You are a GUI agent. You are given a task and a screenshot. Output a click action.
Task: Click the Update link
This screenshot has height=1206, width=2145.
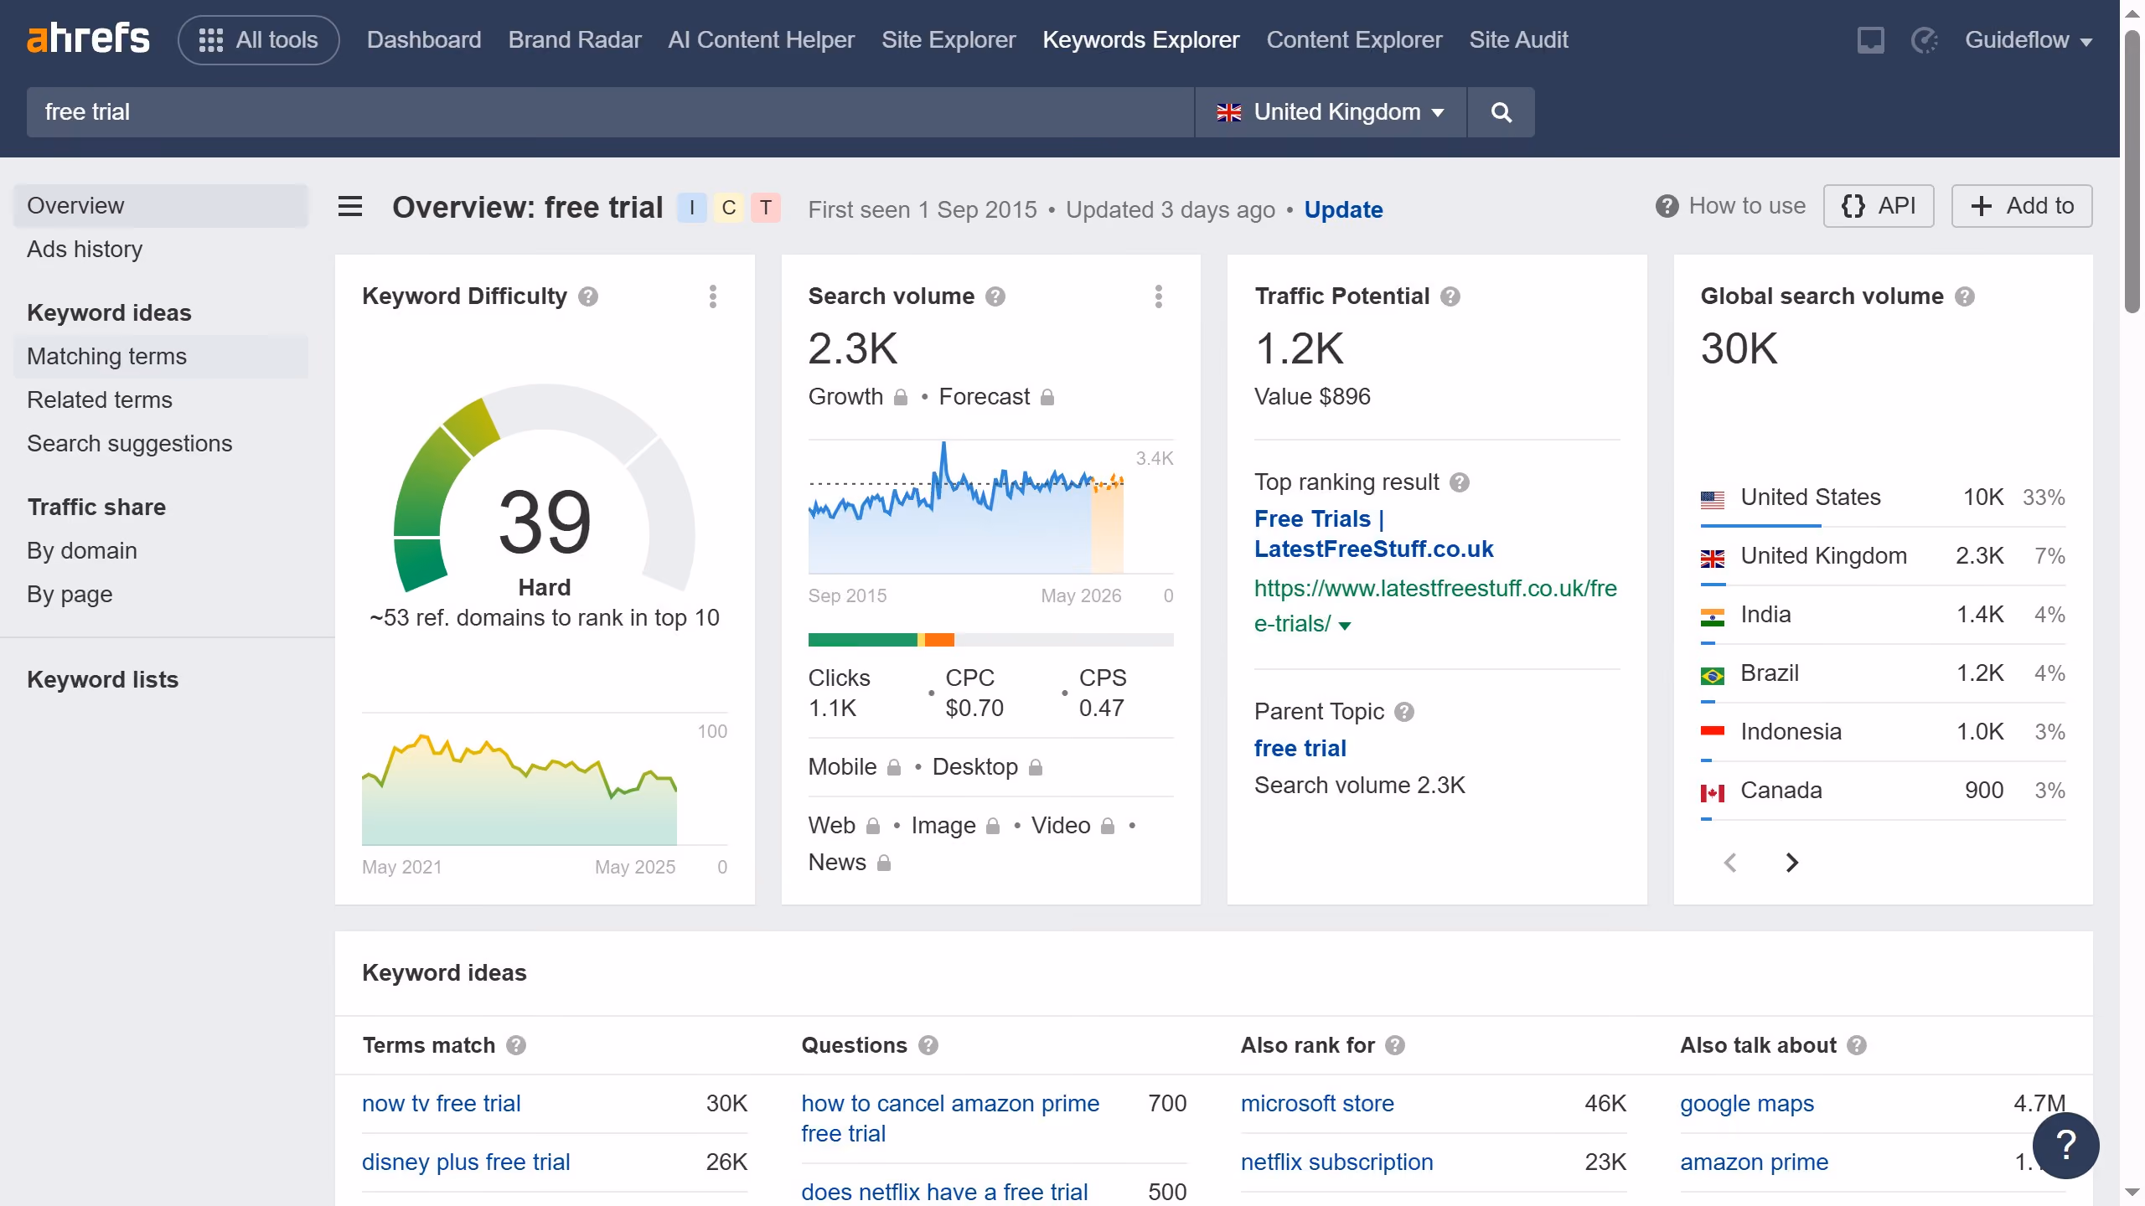[x=1343, y=209]
